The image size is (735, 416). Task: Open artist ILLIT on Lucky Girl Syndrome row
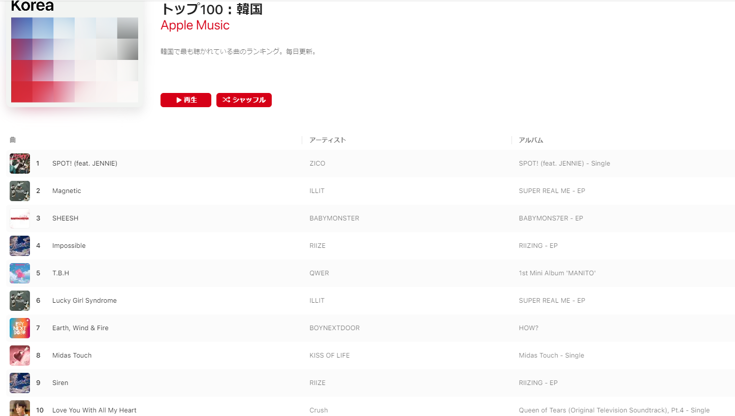[x=317, y=301]
